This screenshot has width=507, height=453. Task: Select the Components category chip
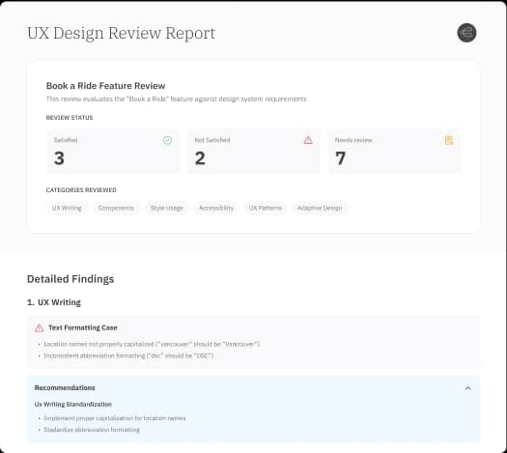pyautogui.click(x=116, y=208)
